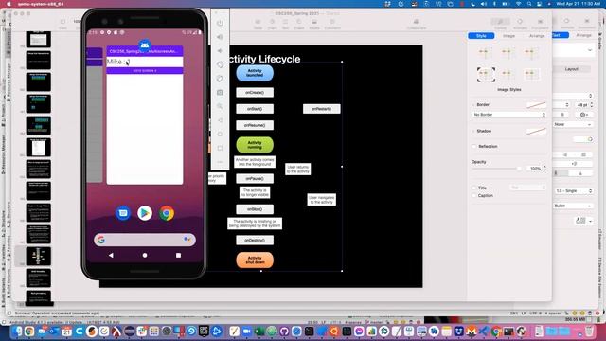Open the emulator more options ellipsis

pos(220,162)
